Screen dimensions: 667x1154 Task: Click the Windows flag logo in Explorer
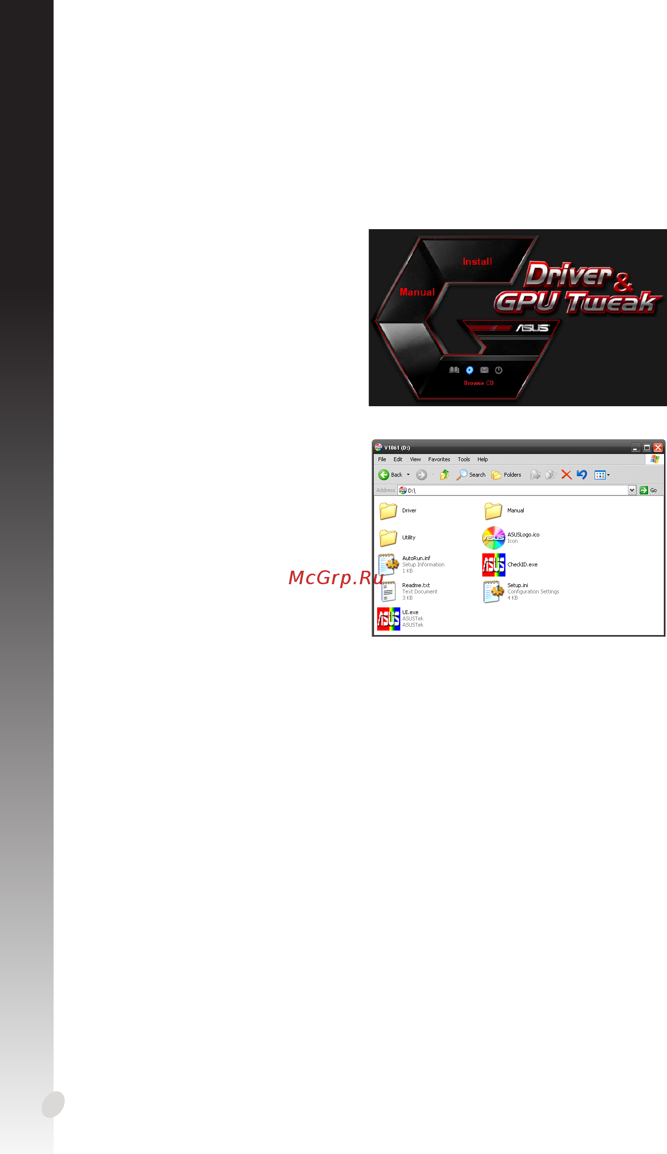coord(654,459)
